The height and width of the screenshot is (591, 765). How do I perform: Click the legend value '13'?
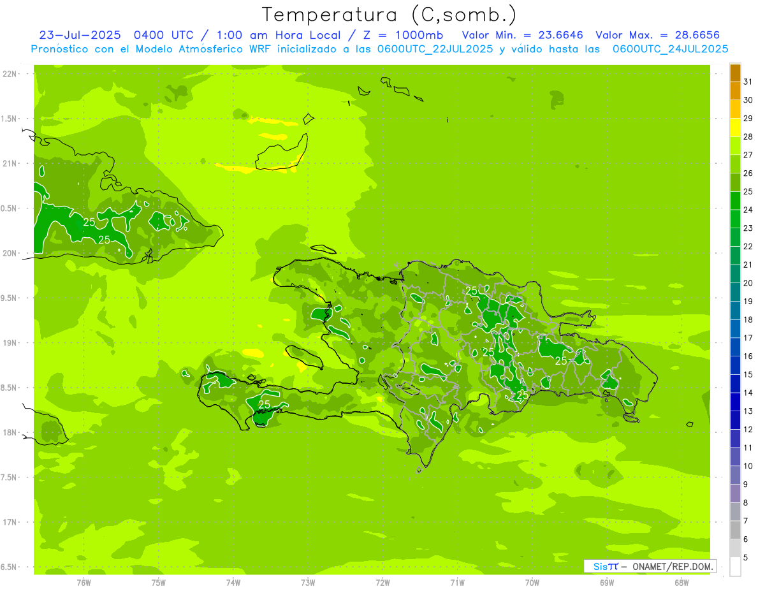(748, 411)
